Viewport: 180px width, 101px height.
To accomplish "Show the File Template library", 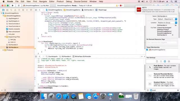I will pyautogui.click(x=157, y=61).
